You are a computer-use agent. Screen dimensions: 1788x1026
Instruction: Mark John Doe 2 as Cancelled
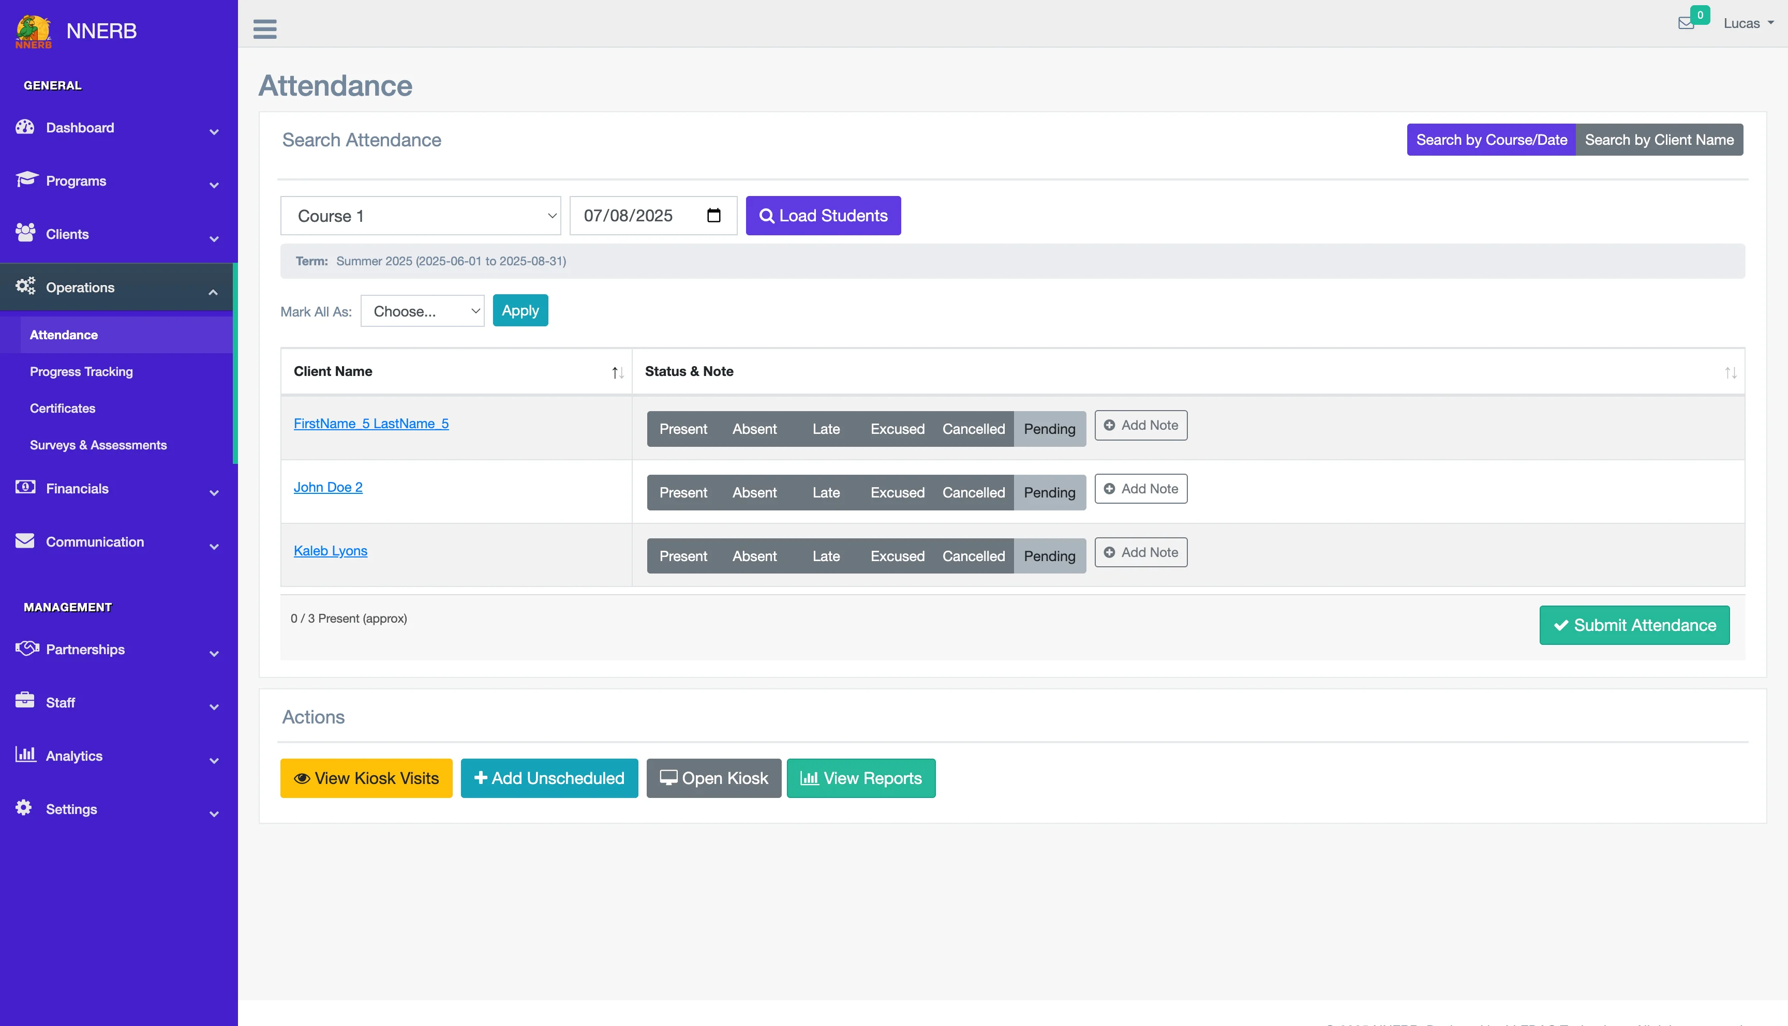973,492
